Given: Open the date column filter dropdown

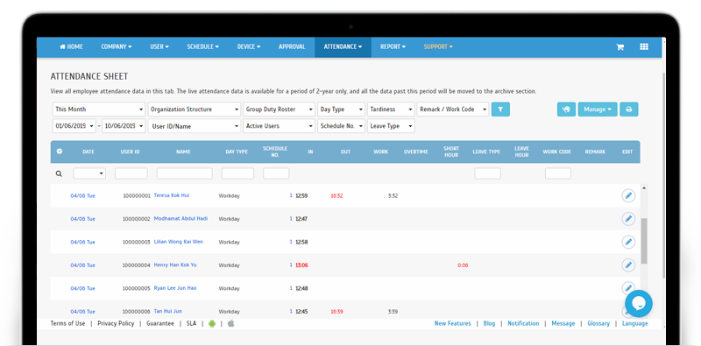Looking at the screenshot, I should pyautogui.click(x=89, y=173).
